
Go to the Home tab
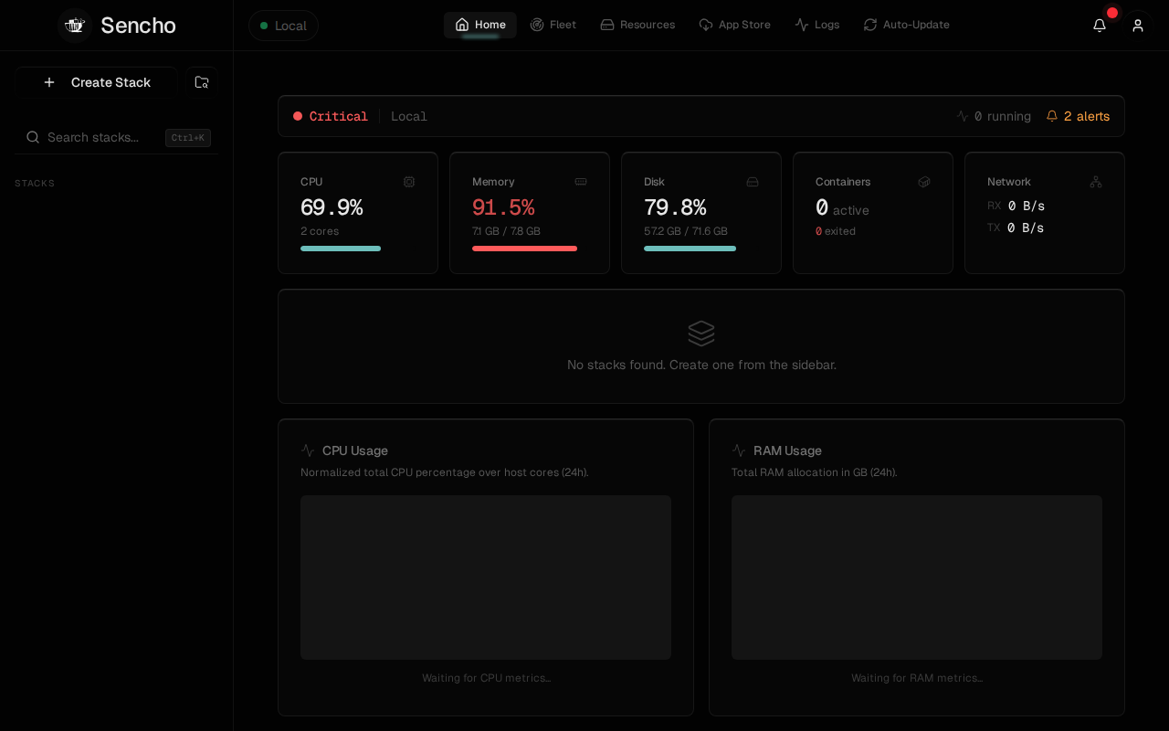point(480,25)
